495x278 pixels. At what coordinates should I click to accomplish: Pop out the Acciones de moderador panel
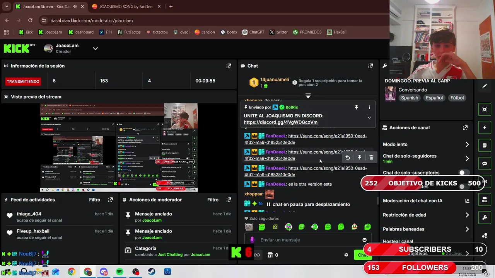(x=229, y=200)
